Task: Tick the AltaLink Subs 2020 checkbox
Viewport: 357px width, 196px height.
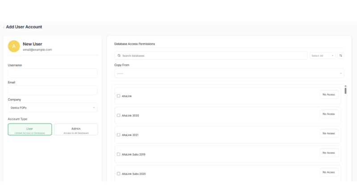Action: 118,174
